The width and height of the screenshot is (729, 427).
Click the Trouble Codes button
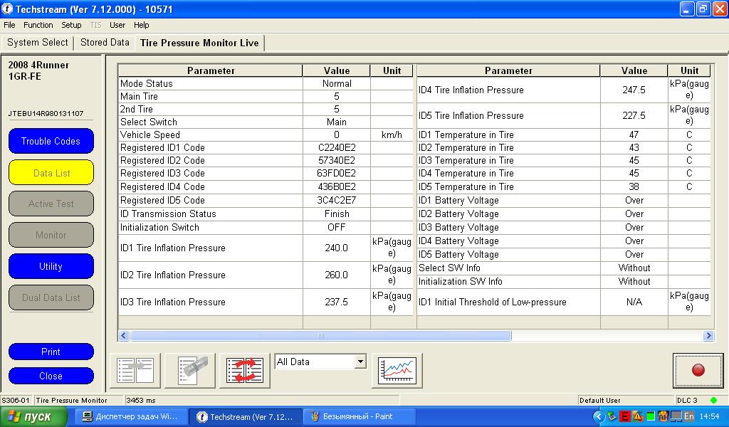click(x=51, y=141)
